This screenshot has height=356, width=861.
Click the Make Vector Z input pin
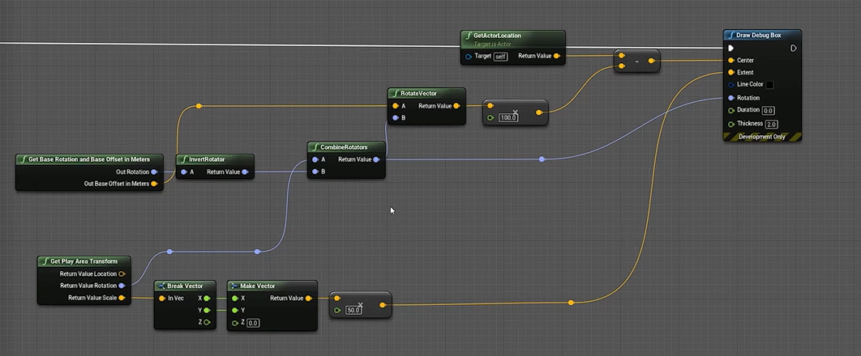click(235, 323)
